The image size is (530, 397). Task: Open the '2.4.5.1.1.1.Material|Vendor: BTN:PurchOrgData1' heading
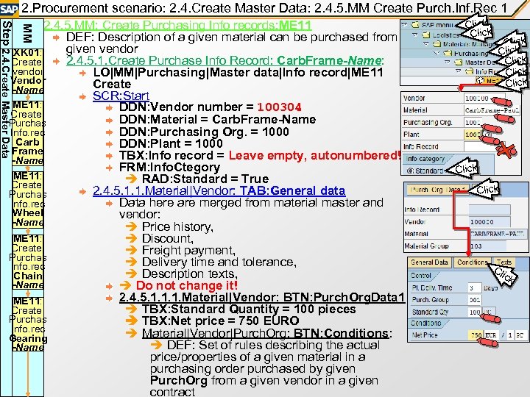click(x=262, y=298)
